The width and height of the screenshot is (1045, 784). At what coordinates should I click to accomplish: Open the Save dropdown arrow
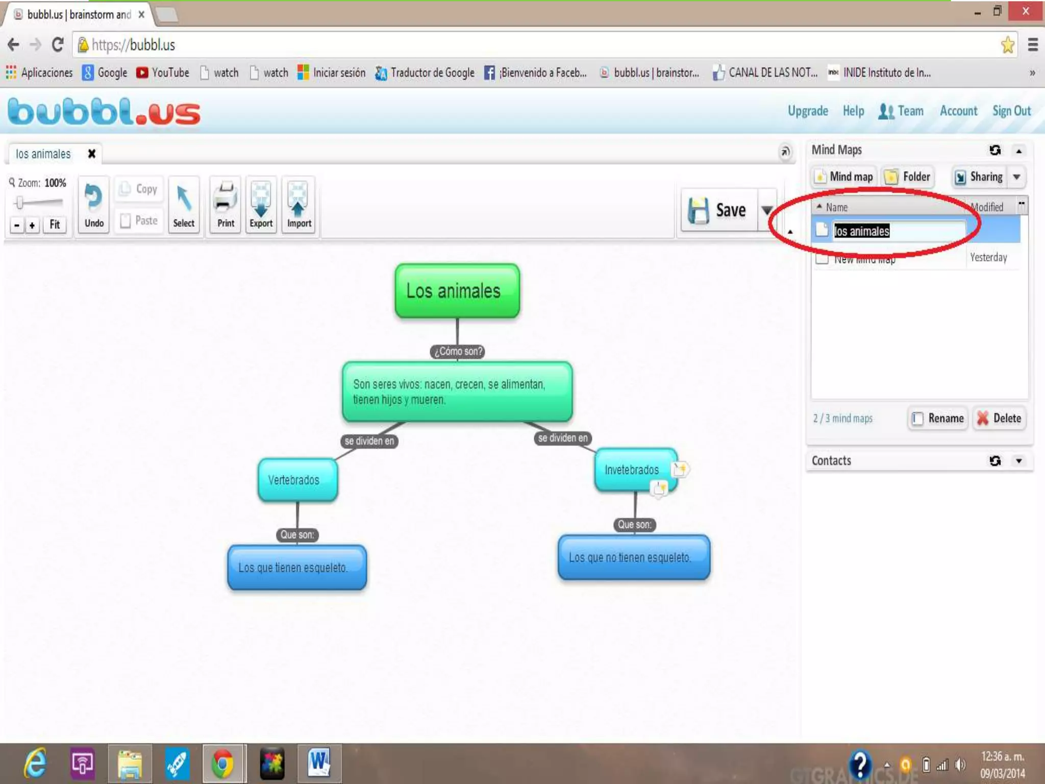click(x=766, y=210)
